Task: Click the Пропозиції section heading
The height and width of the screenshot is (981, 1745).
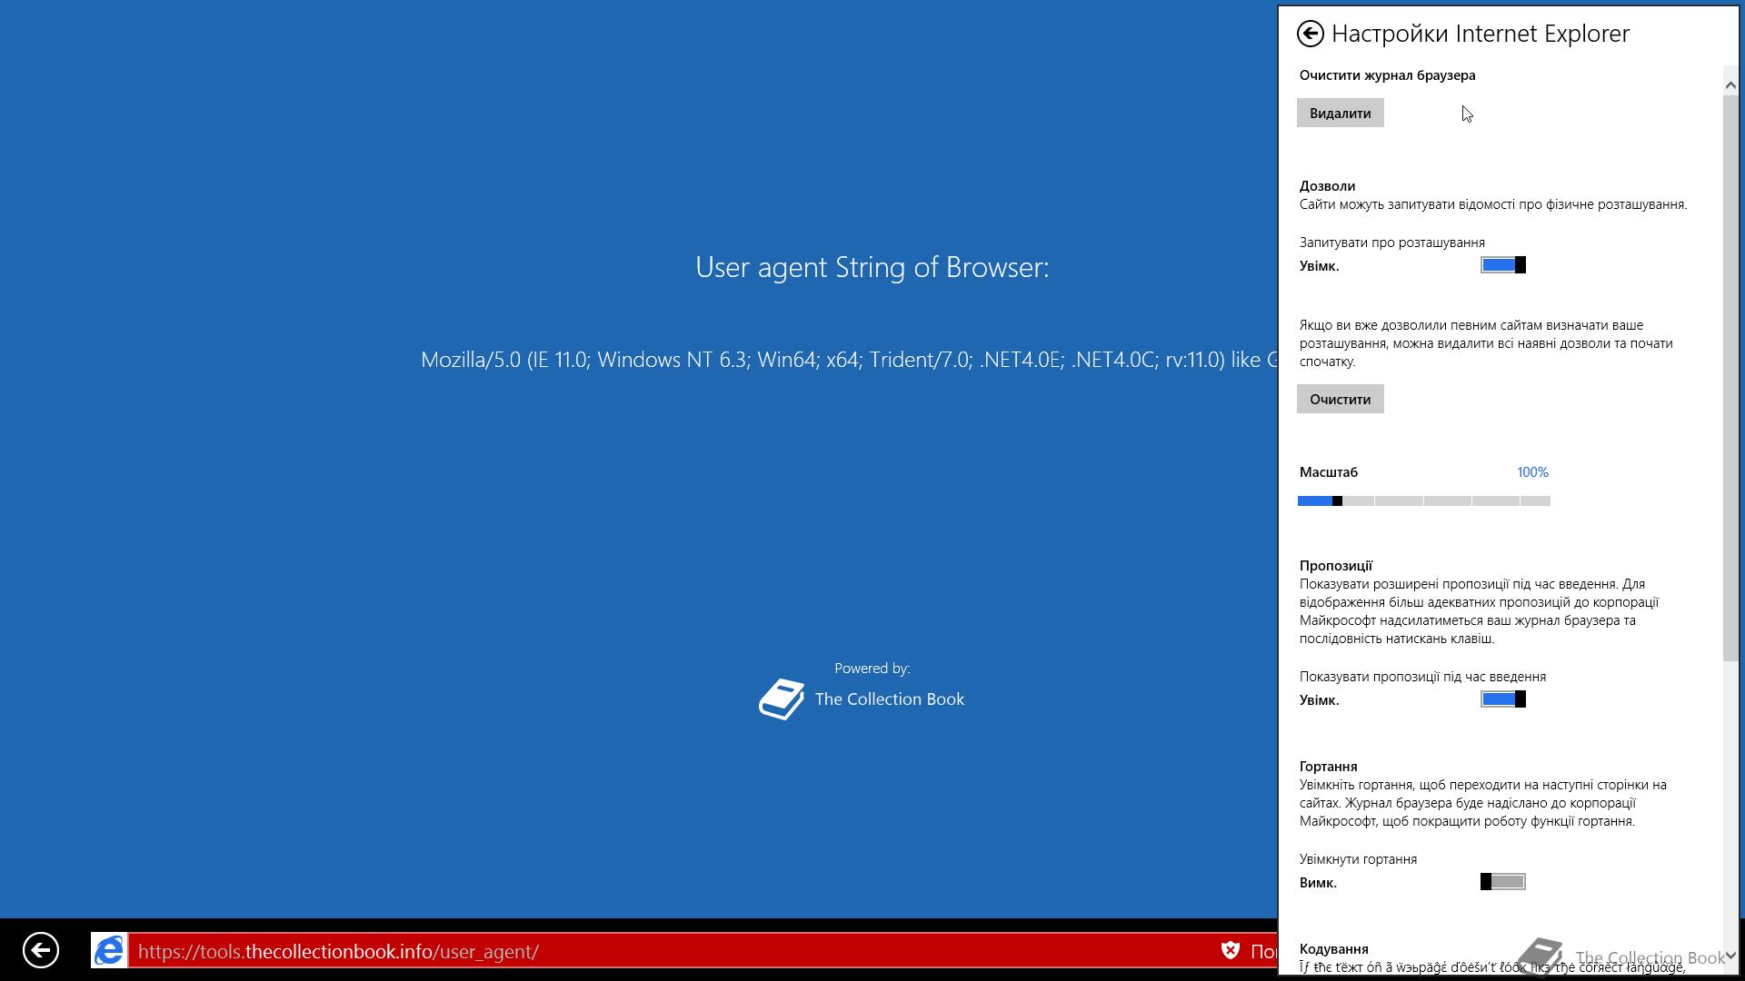Action: click(x=1335, y=566)
